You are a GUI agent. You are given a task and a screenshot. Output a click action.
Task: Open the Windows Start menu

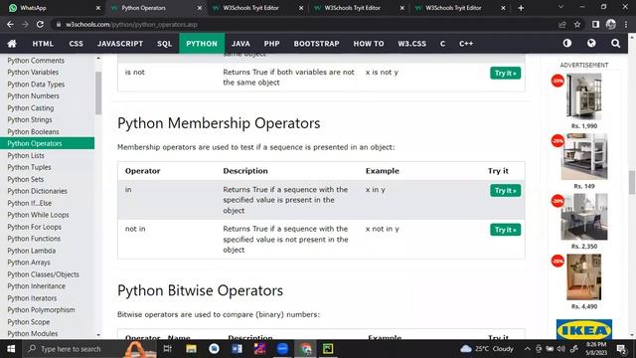coord(11,349)
